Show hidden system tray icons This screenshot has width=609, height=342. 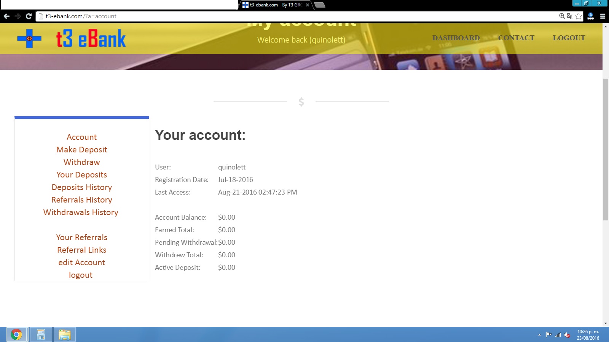(539, 335)
